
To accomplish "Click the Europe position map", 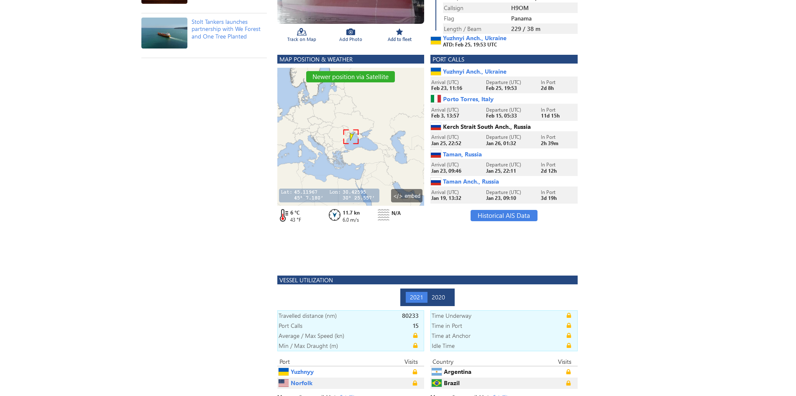I will click(351, 137).
